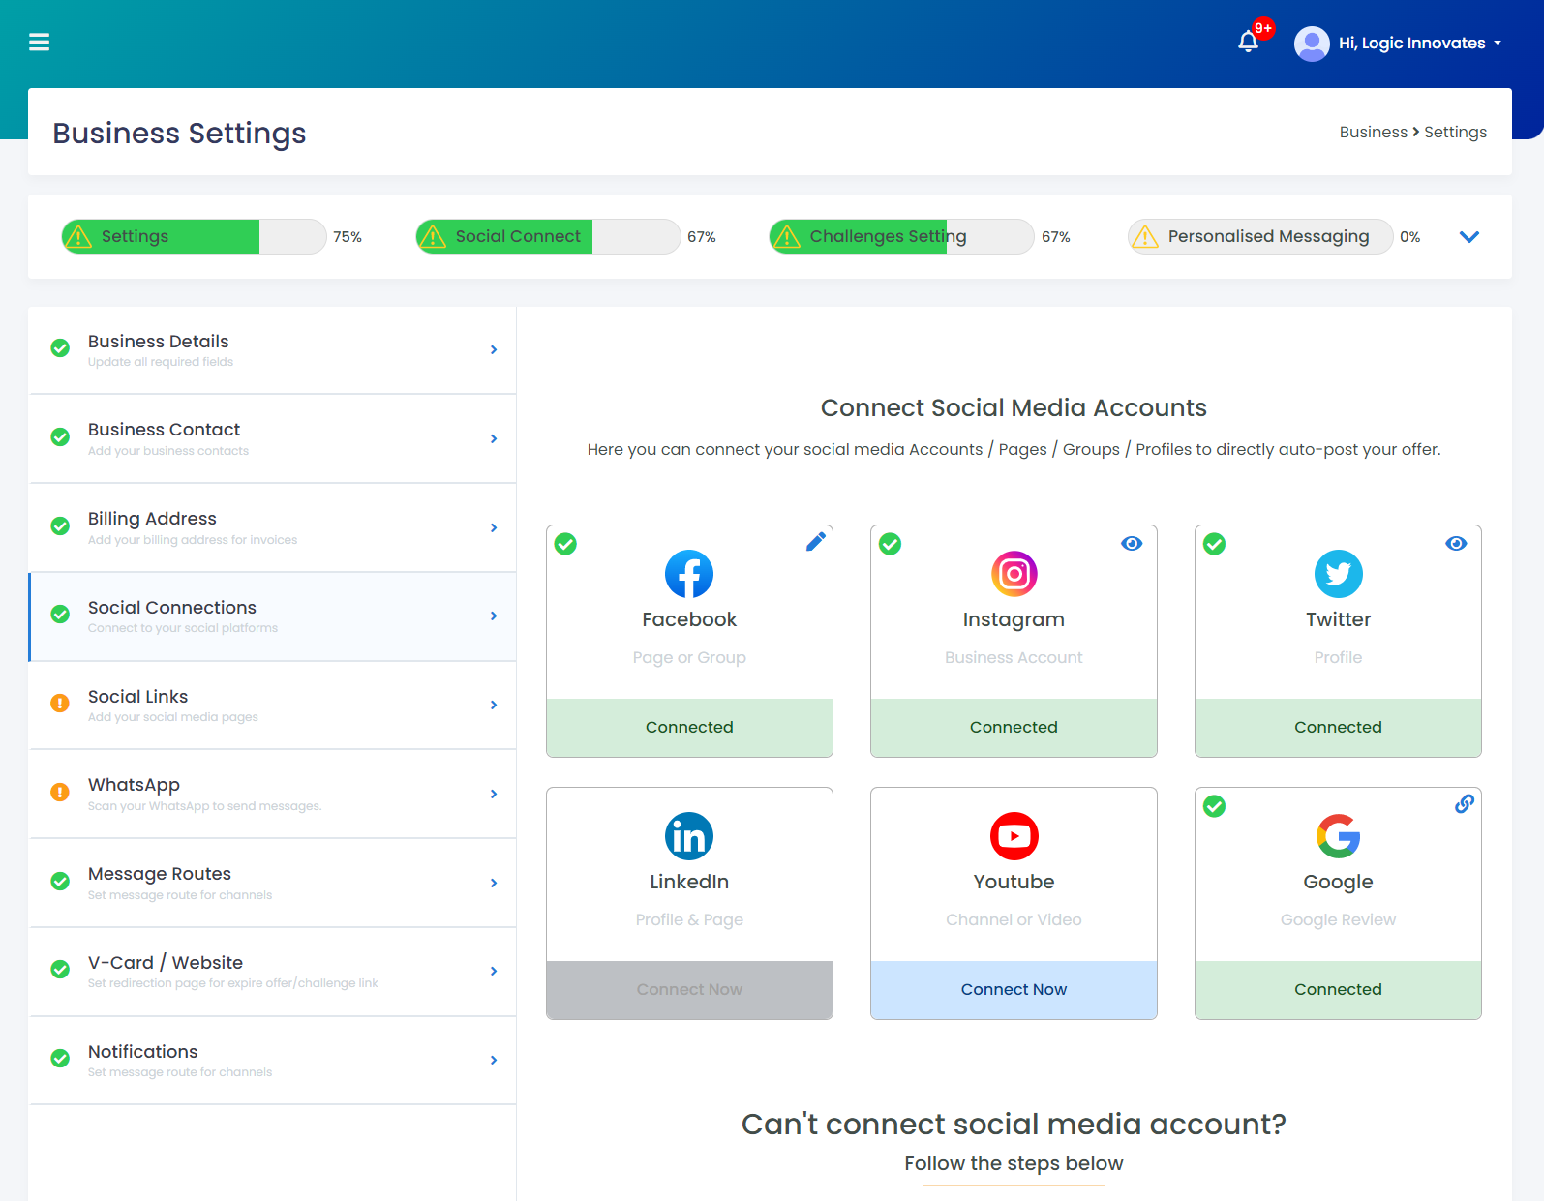Click Business Details row chevron
Screen dimensions: 1544x1201
(494, 349)
